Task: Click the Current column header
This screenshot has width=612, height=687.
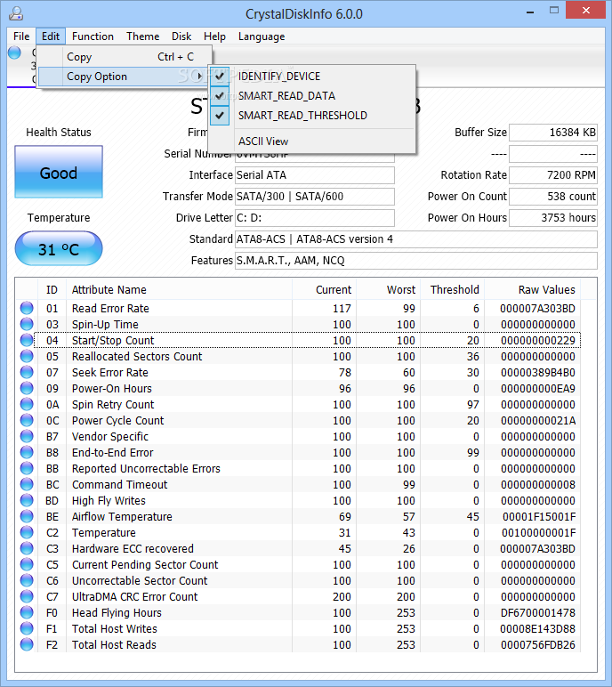Action: [324, 289]
